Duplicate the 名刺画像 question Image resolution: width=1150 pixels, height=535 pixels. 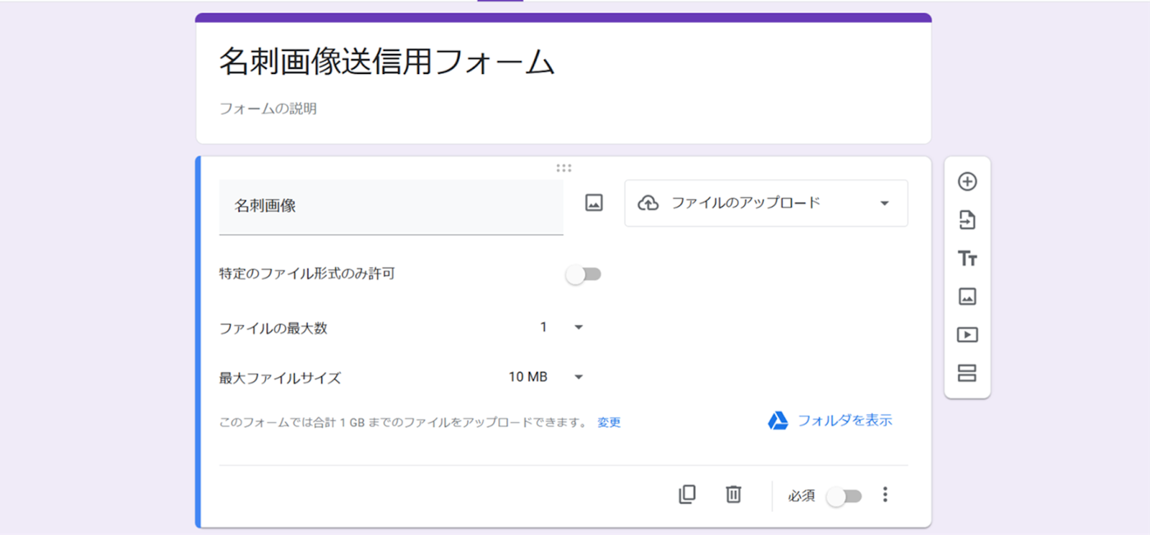[687, 494]
